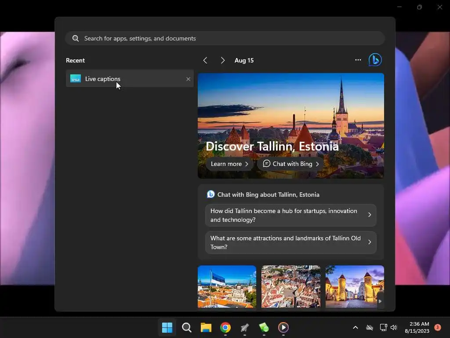Remove Live captions from recent list
Image resolution: width=450 pixels, height=338 pixels.
point(188,79)
